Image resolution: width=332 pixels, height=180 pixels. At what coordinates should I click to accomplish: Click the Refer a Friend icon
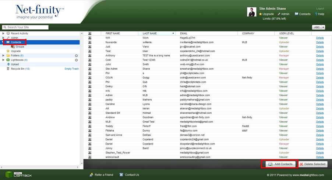tap(91, 175)
